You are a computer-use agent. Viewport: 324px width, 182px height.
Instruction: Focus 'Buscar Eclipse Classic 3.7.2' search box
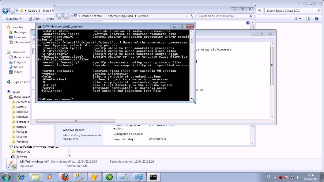[x=293, y=11]
